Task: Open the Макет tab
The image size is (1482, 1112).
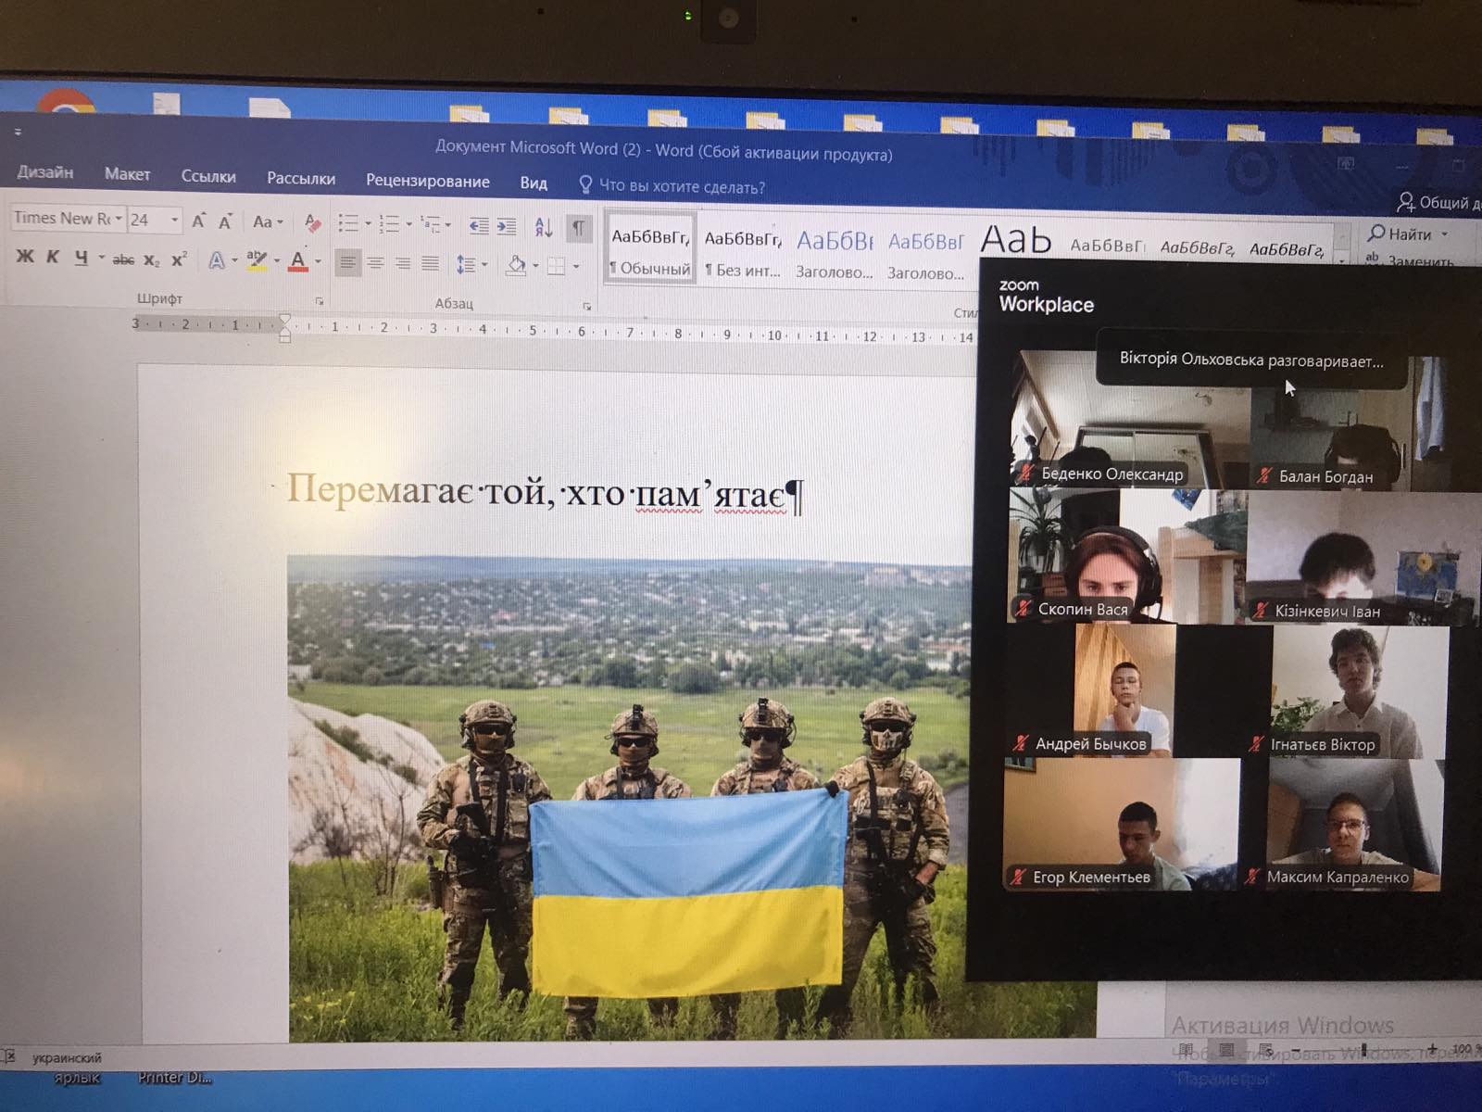Action: pos(127,174)
